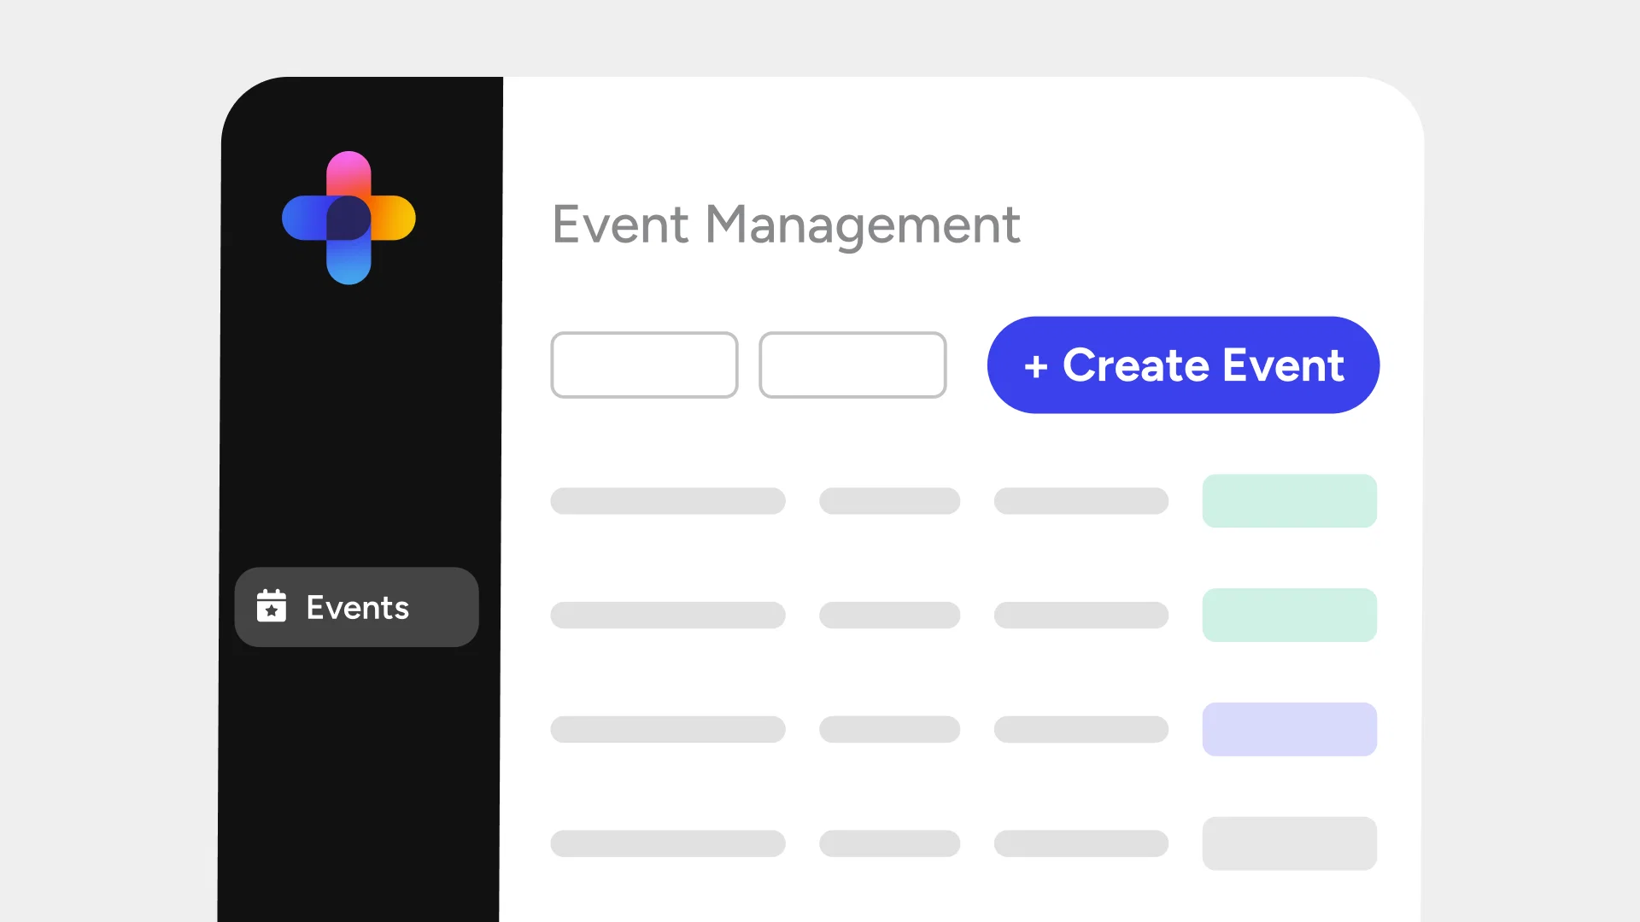Click the third row's third column placeholder
Screen dimensions: 1640x922
[x=1081, y=729]
